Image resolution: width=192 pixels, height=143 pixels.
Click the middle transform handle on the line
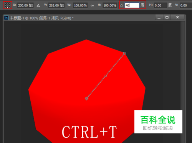(x=105, y=76)
